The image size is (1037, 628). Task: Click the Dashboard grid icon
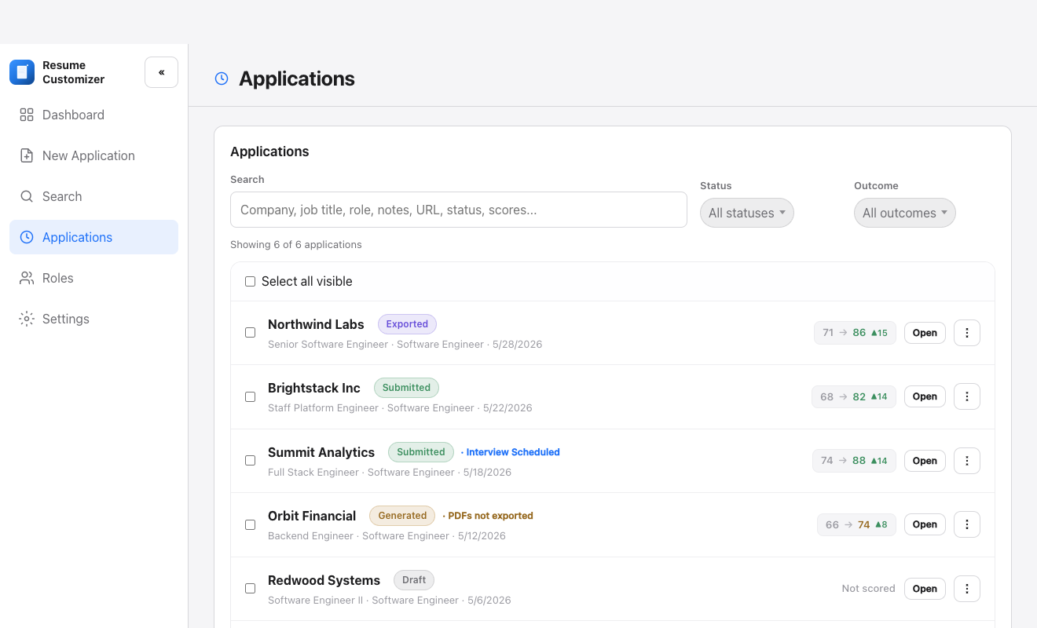click(x=27, y=115)
